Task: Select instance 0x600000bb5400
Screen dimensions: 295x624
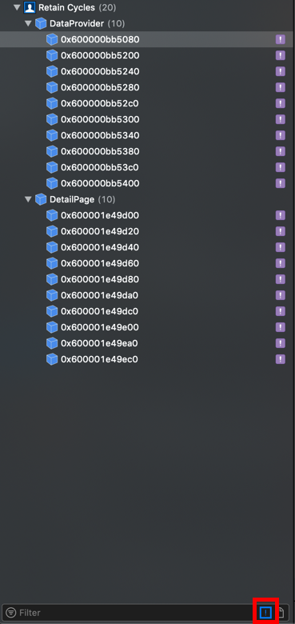Action: click(x=147, y=183)
